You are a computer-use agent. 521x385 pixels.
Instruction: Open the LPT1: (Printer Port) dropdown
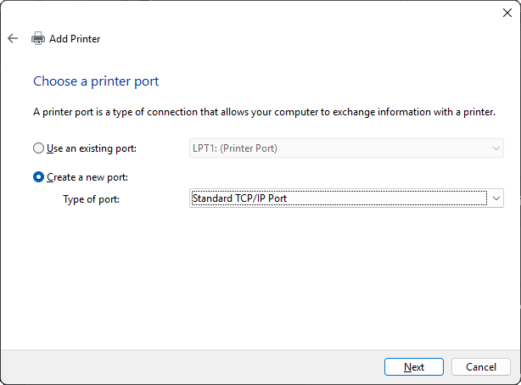point(346,148)
